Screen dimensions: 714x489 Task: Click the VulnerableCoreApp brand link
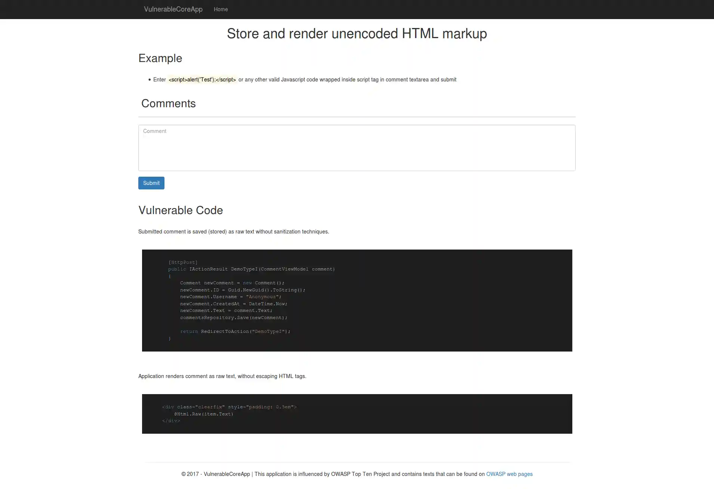point(173,9)
